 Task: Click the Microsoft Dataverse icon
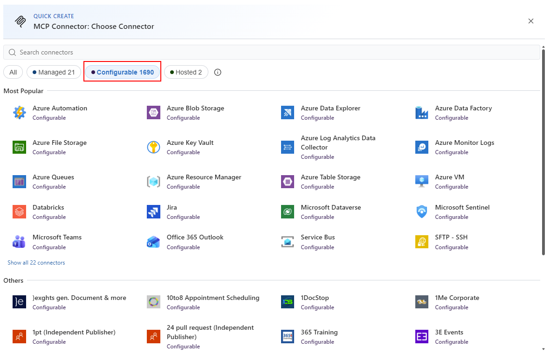pyautogui.click(x=288, y=211)
